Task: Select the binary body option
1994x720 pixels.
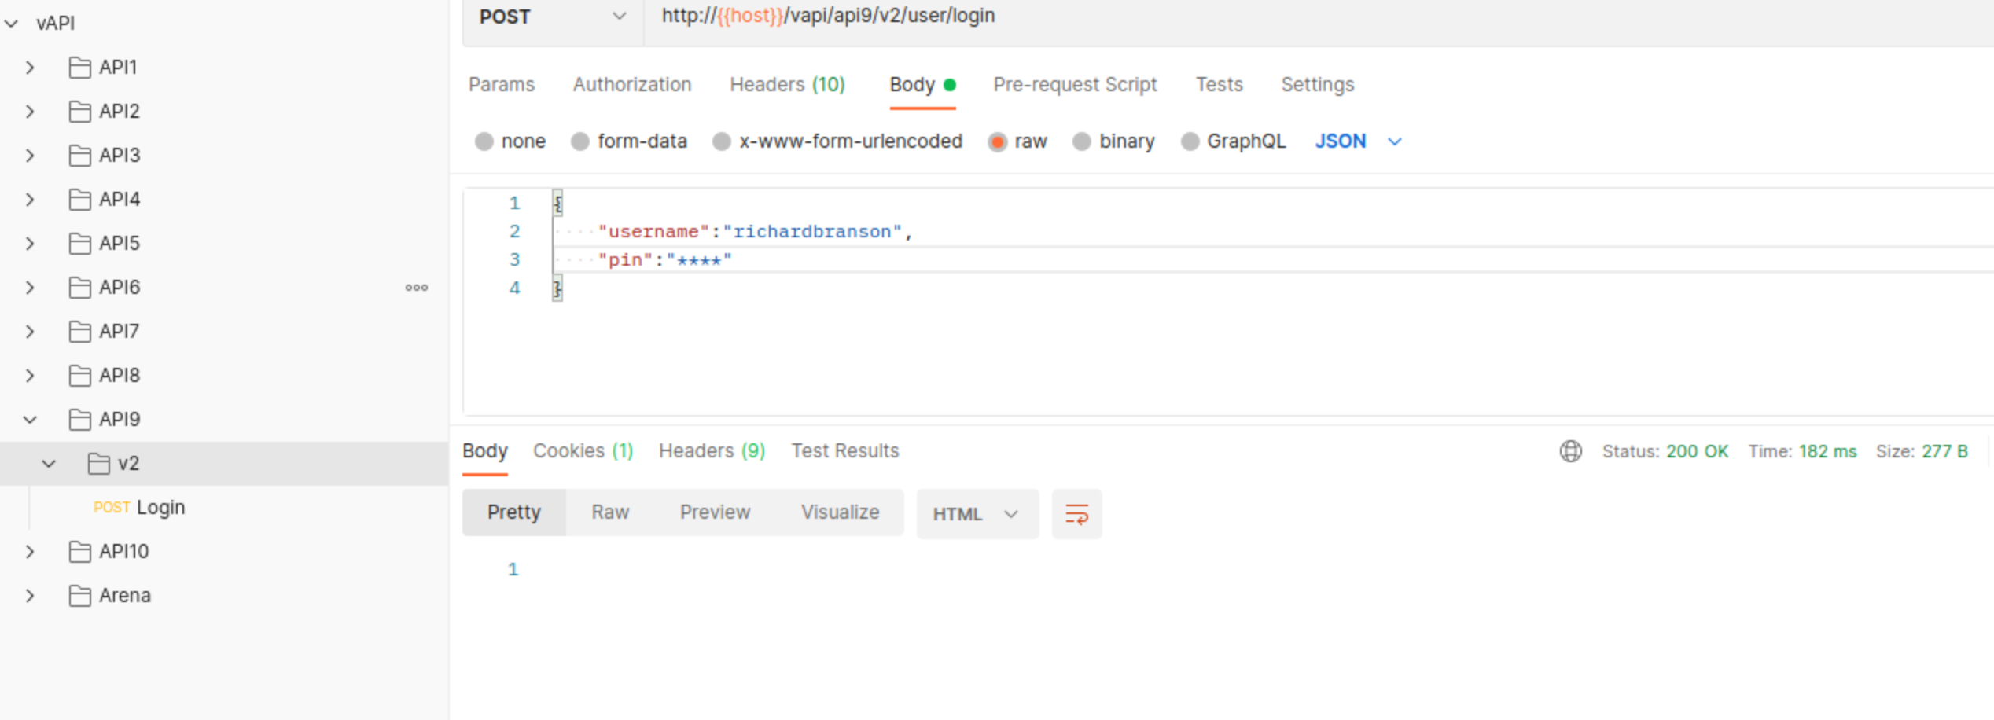Action: (x=1083, y=141)
